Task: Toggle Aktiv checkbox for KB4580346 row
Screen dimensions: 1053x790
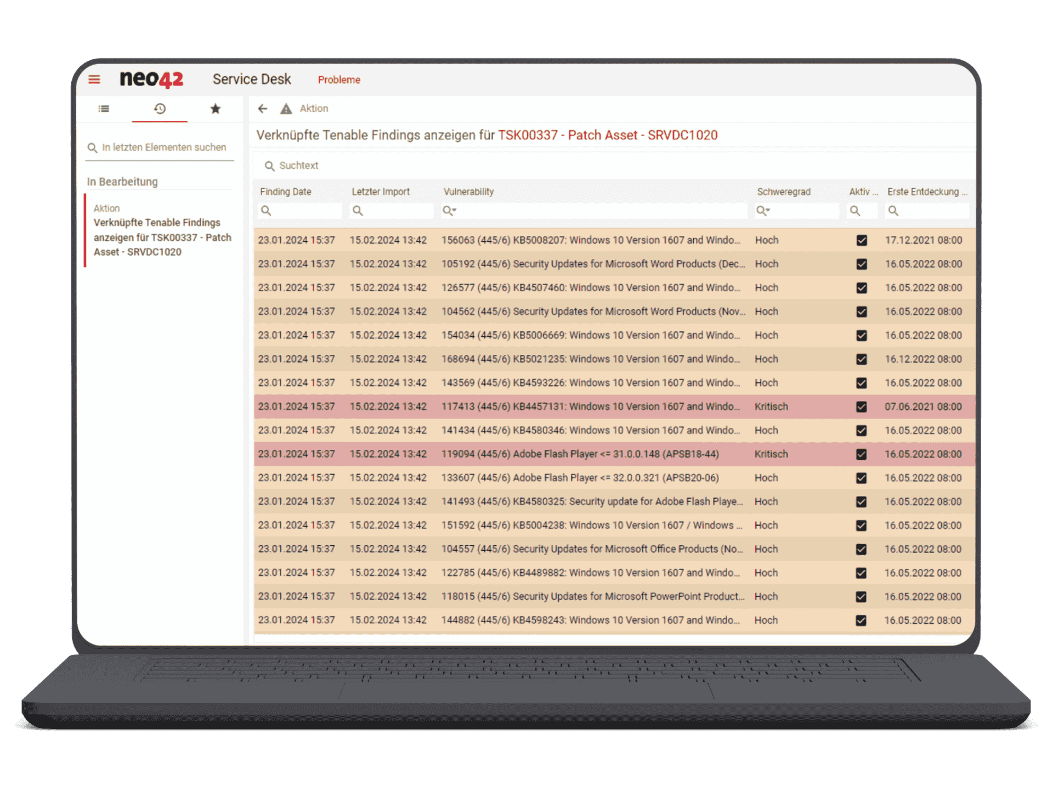Action: tap(862, 431)
